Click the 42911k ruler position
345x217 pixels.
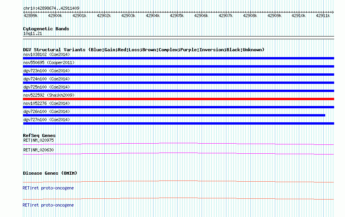click(x=323, y=16)
